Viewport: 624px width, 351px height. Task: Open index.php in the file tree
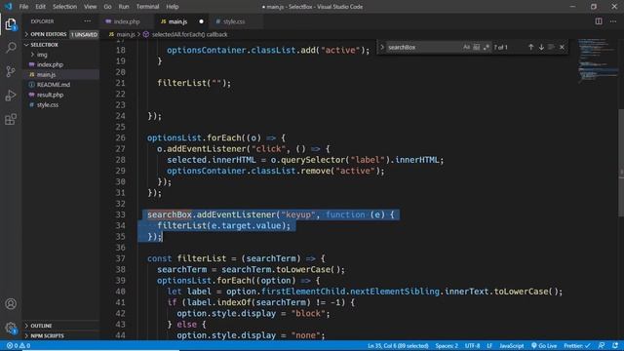pyautogui.click(x=50, y=64)
